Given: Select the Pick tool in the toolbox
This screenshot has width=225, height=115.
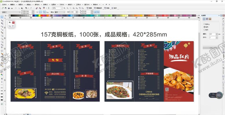Looking at the screenshot, I should 2,17.
